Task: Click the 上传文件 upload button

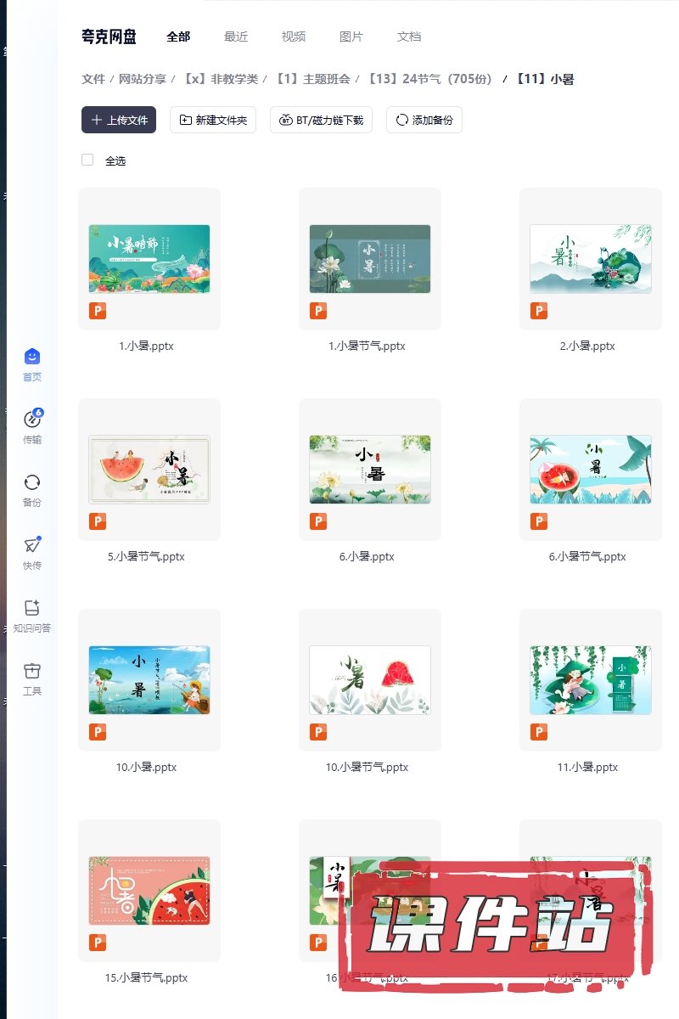Action: point(119,120)
